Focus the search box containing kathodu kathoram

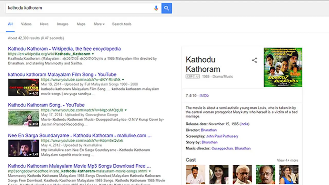[77, 8]
